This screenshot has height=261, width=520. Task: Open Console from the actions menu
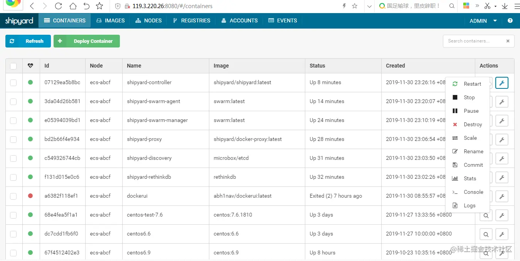tap(467, 192)
